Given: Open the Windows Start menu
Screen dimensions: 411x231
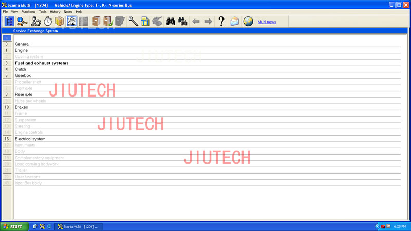Looking at the screenshot, I should point(14,226).
